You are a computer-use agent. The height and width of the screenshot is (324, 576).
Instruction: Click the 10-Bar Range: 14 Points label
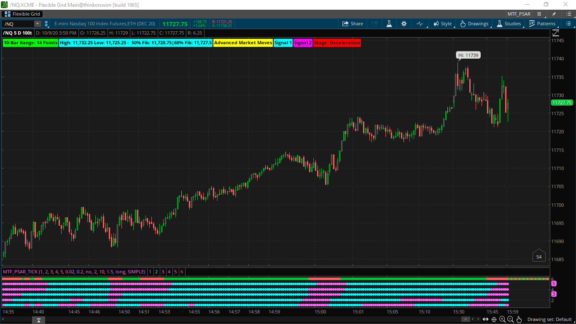(x=30, y=43)
